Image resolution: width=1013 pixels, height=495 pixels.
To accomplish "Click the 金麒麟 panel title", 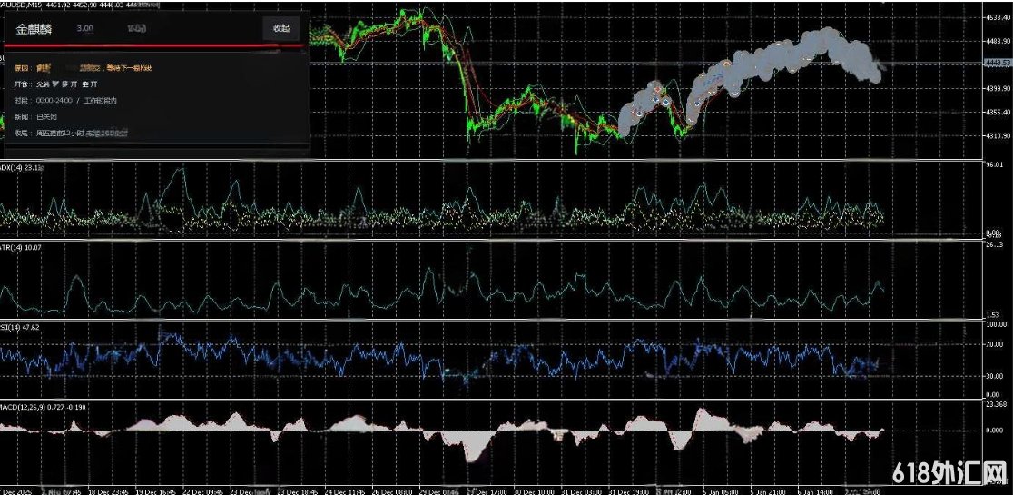I will [34, 29].
